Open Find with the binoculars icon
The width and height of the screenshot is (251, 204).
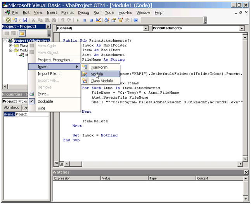coord(54,20)
